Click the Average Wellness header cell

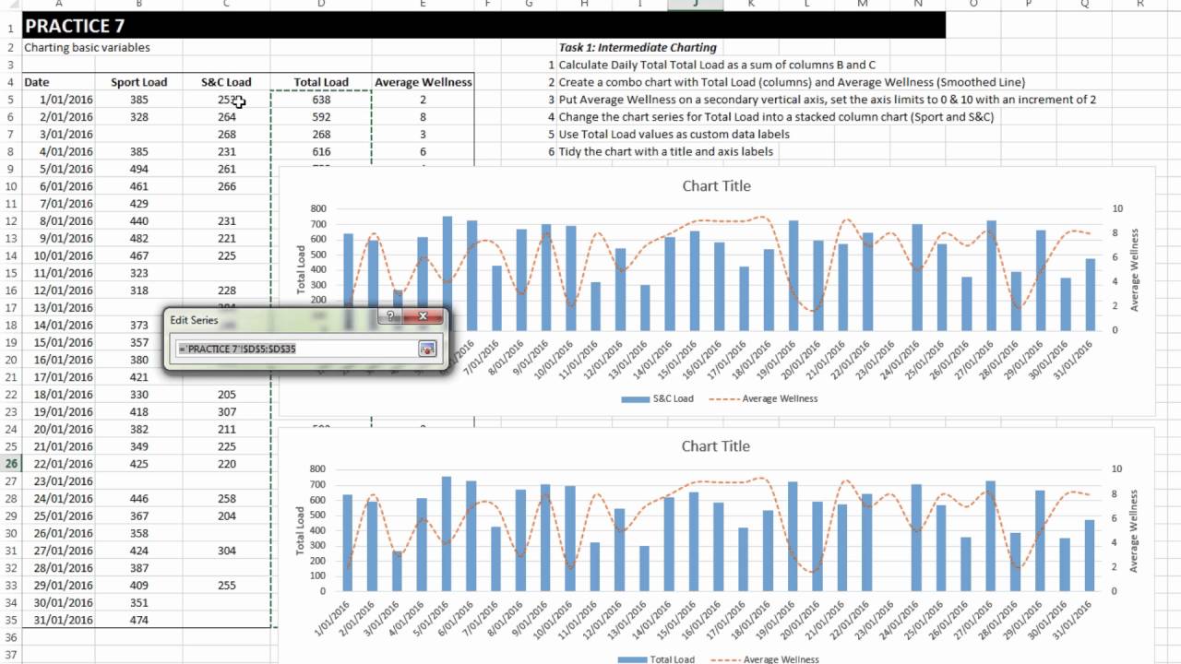(423, 82)
